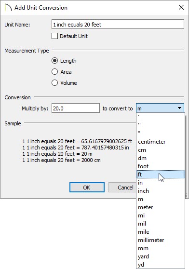Viewport: 189px width, 269px height.
Task: Select the mi unit option
Action: tap(161, 215)
